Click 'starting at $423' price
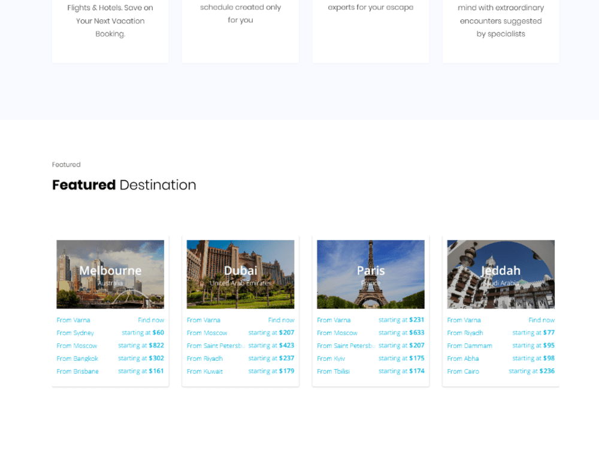The width and height of the screenshot is (599, 450). [271, 345]
